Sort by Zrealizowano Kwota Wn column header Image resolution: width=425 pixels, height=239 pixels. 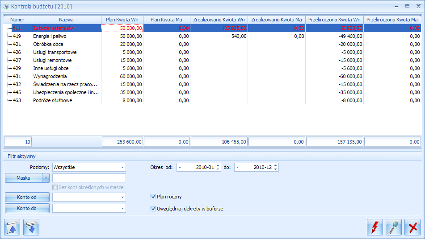pos(219,20)
